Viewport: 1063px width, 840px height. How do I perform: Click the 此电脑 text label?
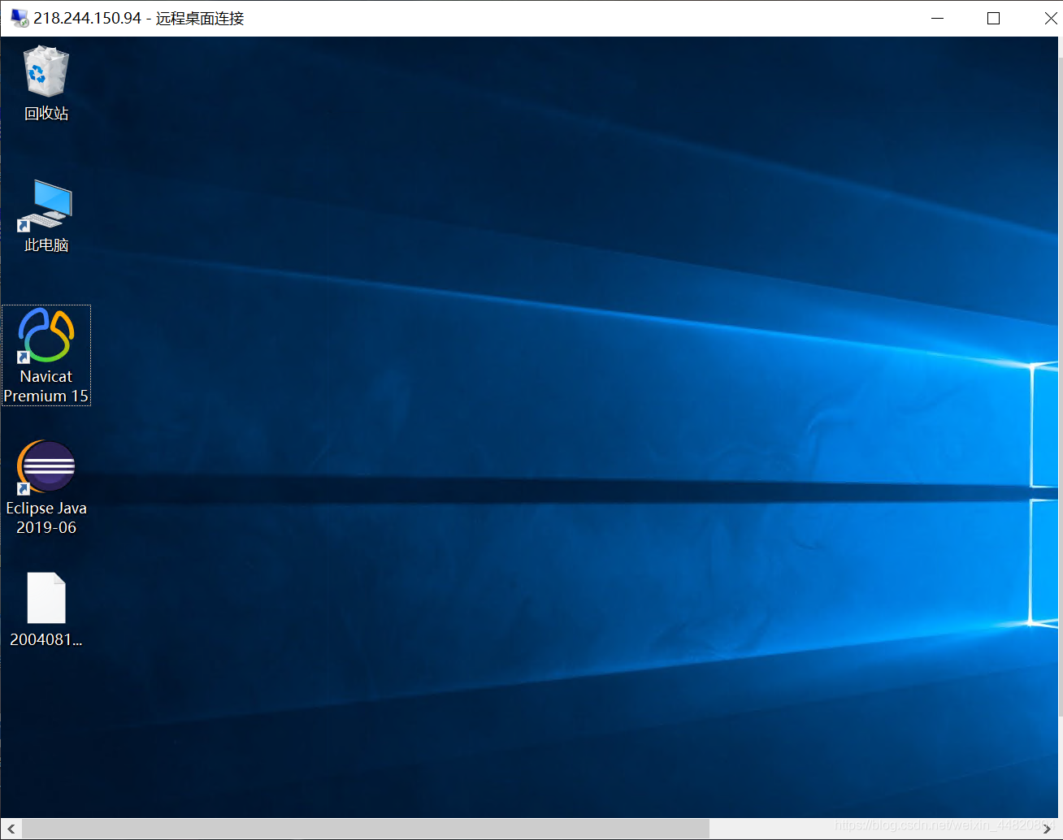pos(46,245)
